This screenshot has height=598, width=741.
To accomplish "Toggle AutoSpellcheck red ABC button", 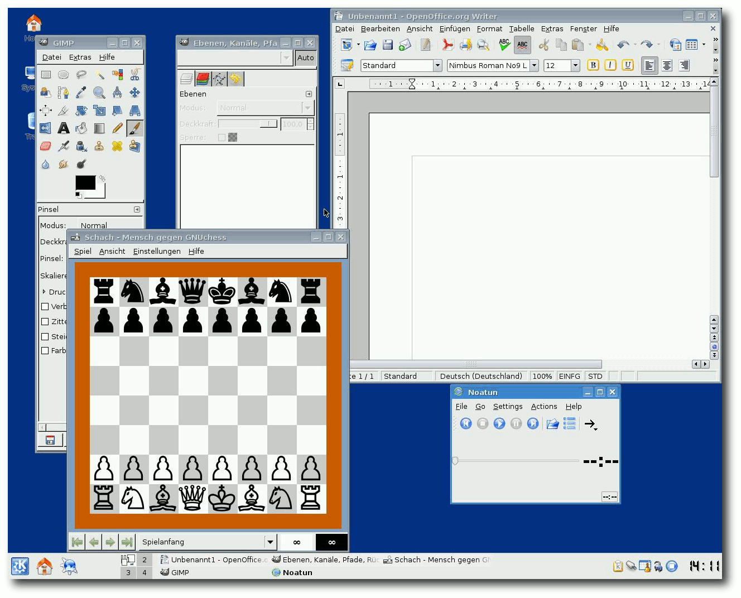I will click(522, 45).
